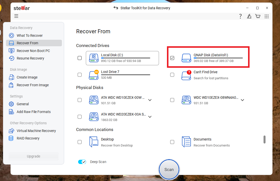
Task: Click the Upgrade button
Action: click(x=34, y=156)
